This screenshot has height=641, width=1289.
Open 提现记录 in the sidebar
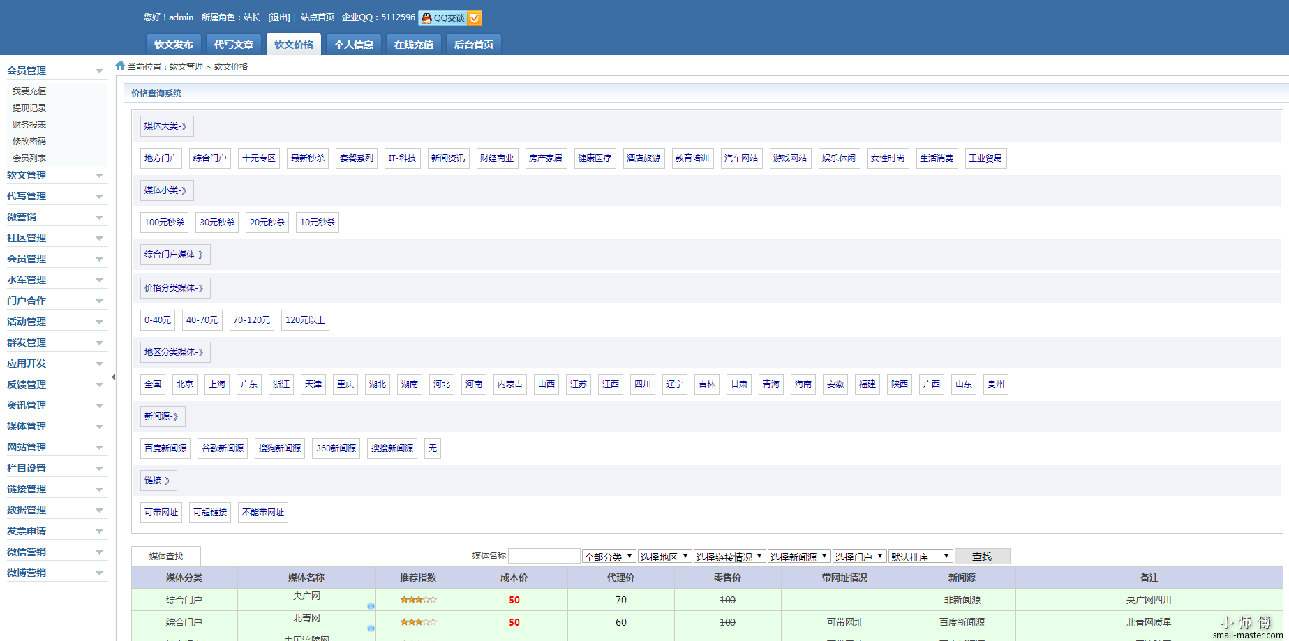coord(29,108)
